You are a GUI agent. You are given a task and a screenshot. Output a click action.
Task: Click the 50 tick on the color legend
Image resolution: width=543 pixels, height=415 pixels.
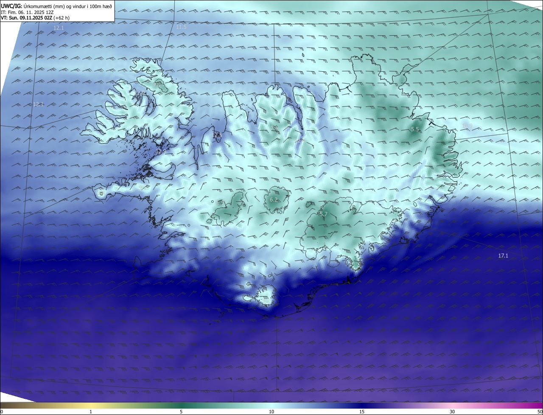[x=540, y=412]
